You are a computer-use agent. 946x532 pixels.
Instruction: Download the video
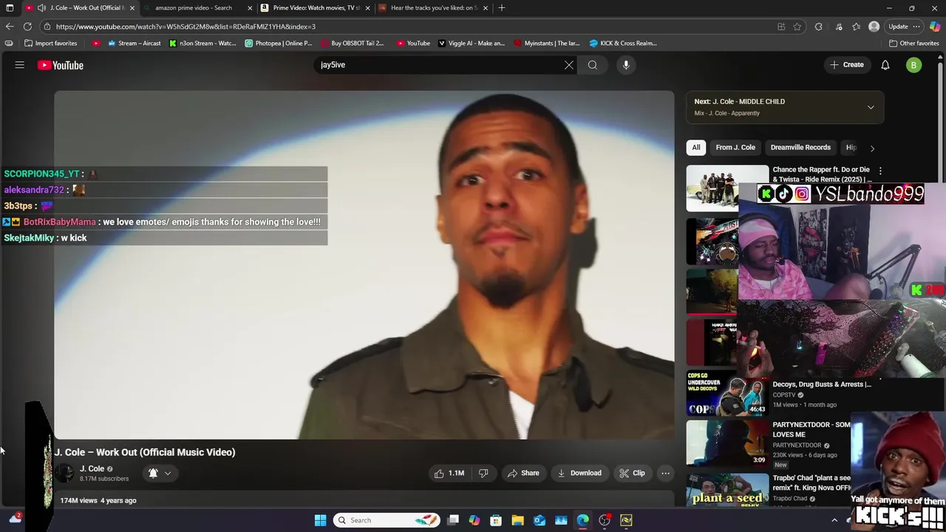click(x=579, y=473)
